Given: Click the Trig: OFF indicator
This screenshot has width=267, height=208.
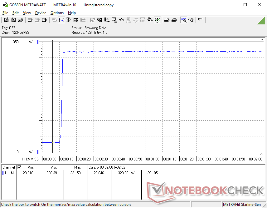Looking at the screenshot, I should click(8, 28).
